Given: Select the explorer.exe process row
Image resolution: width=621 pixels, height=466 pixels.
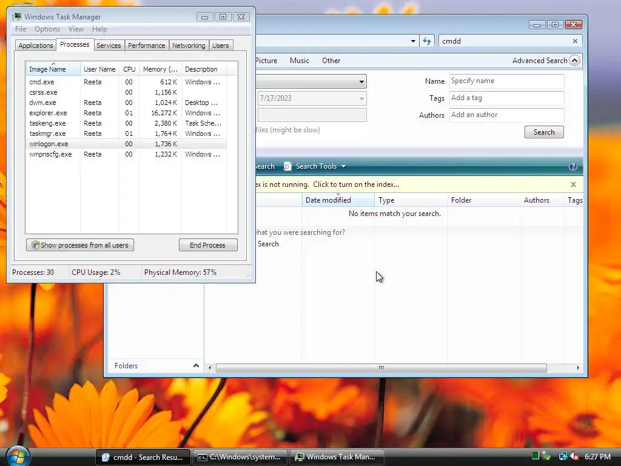Looking at the screenshot, I should [x=126, y=113].
